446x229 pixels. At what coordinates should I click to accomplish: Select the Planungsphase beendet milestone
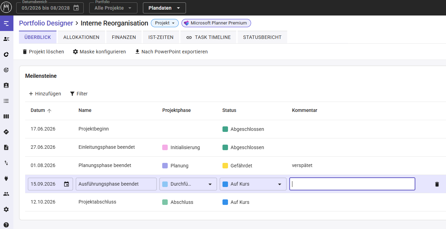pyautogui.click(x=105, y=165)
